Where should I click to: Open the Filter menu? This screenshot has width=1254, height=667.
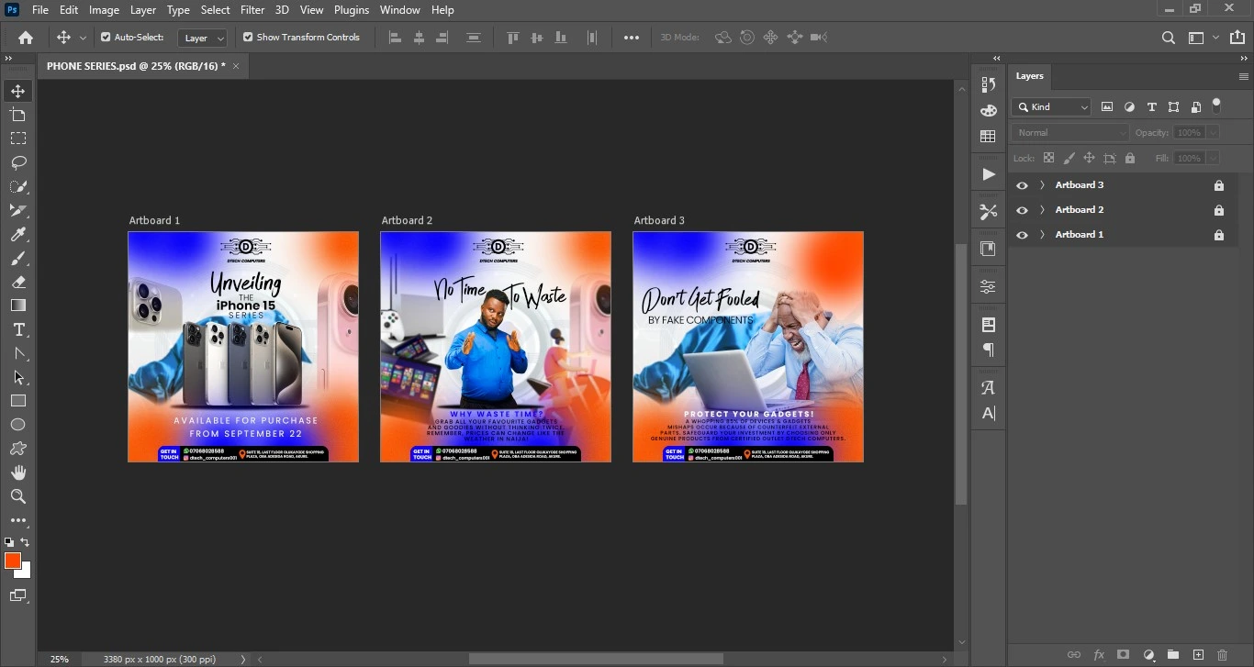(252, 10)
